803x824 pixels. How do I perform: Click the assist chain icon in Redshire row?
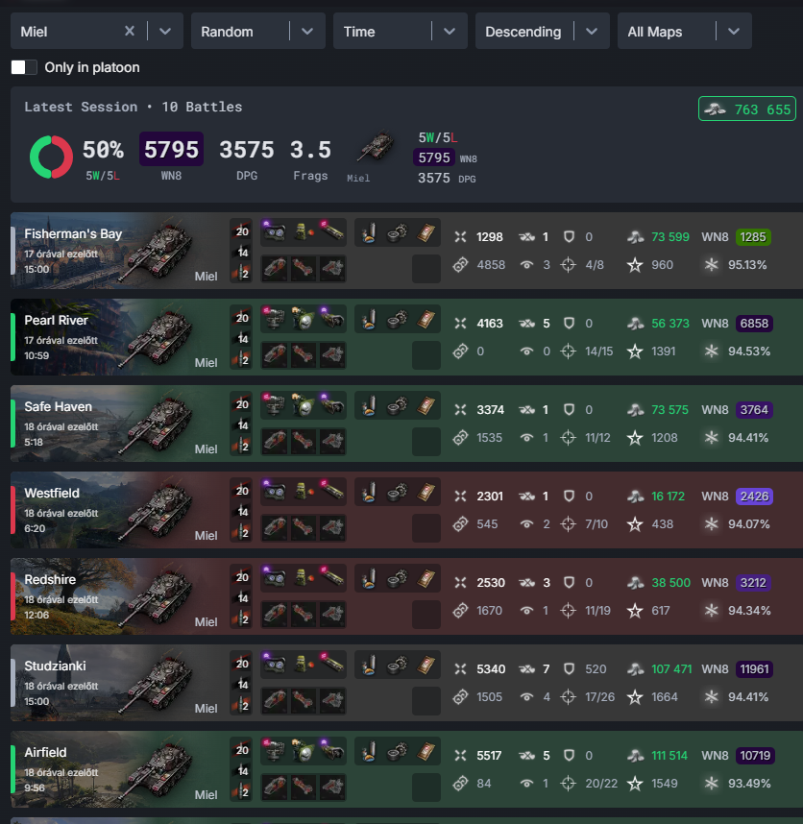click(460, 610)
